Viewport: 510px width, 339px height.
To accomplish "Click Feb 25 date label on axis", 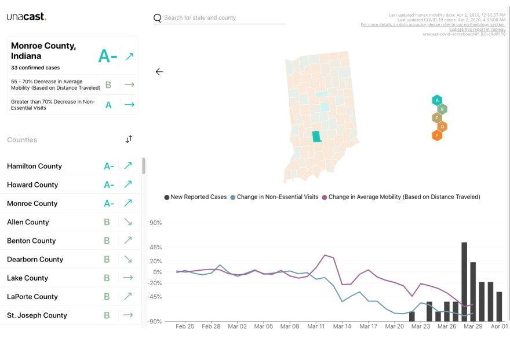I will tap(185, 326).
